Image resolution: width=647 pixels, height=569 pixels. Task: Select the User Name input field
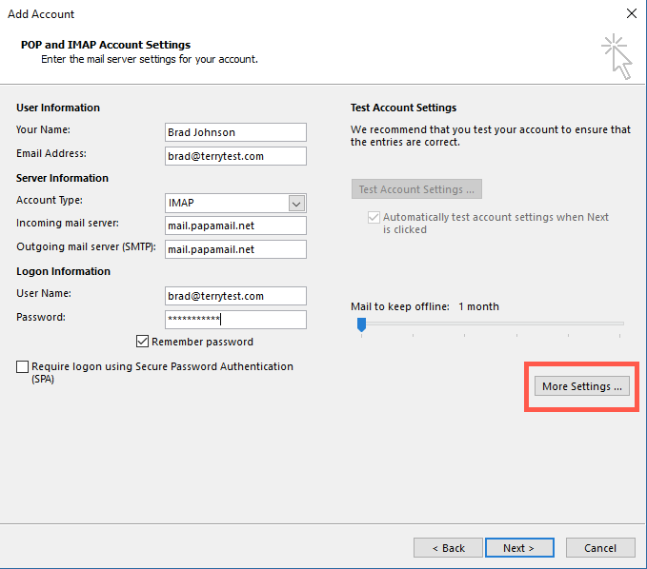(235, 296)
